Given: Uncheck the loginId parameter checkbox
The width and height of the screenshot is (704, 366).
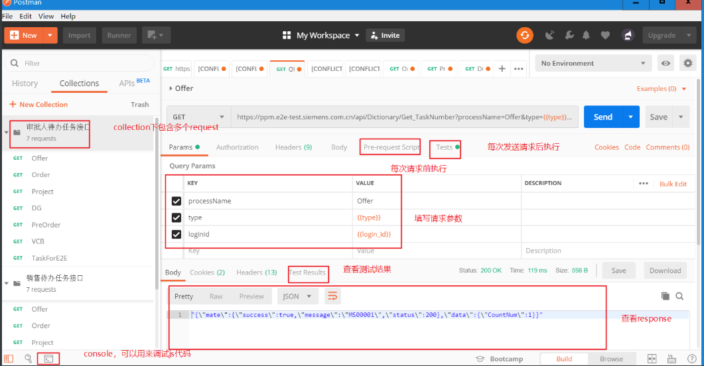Looking at the screenshot, I should 176,234.
